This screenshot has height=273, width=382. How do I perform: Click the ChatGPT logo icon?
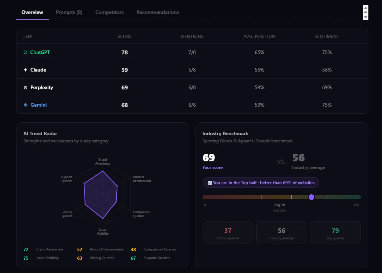click(25, 52)
